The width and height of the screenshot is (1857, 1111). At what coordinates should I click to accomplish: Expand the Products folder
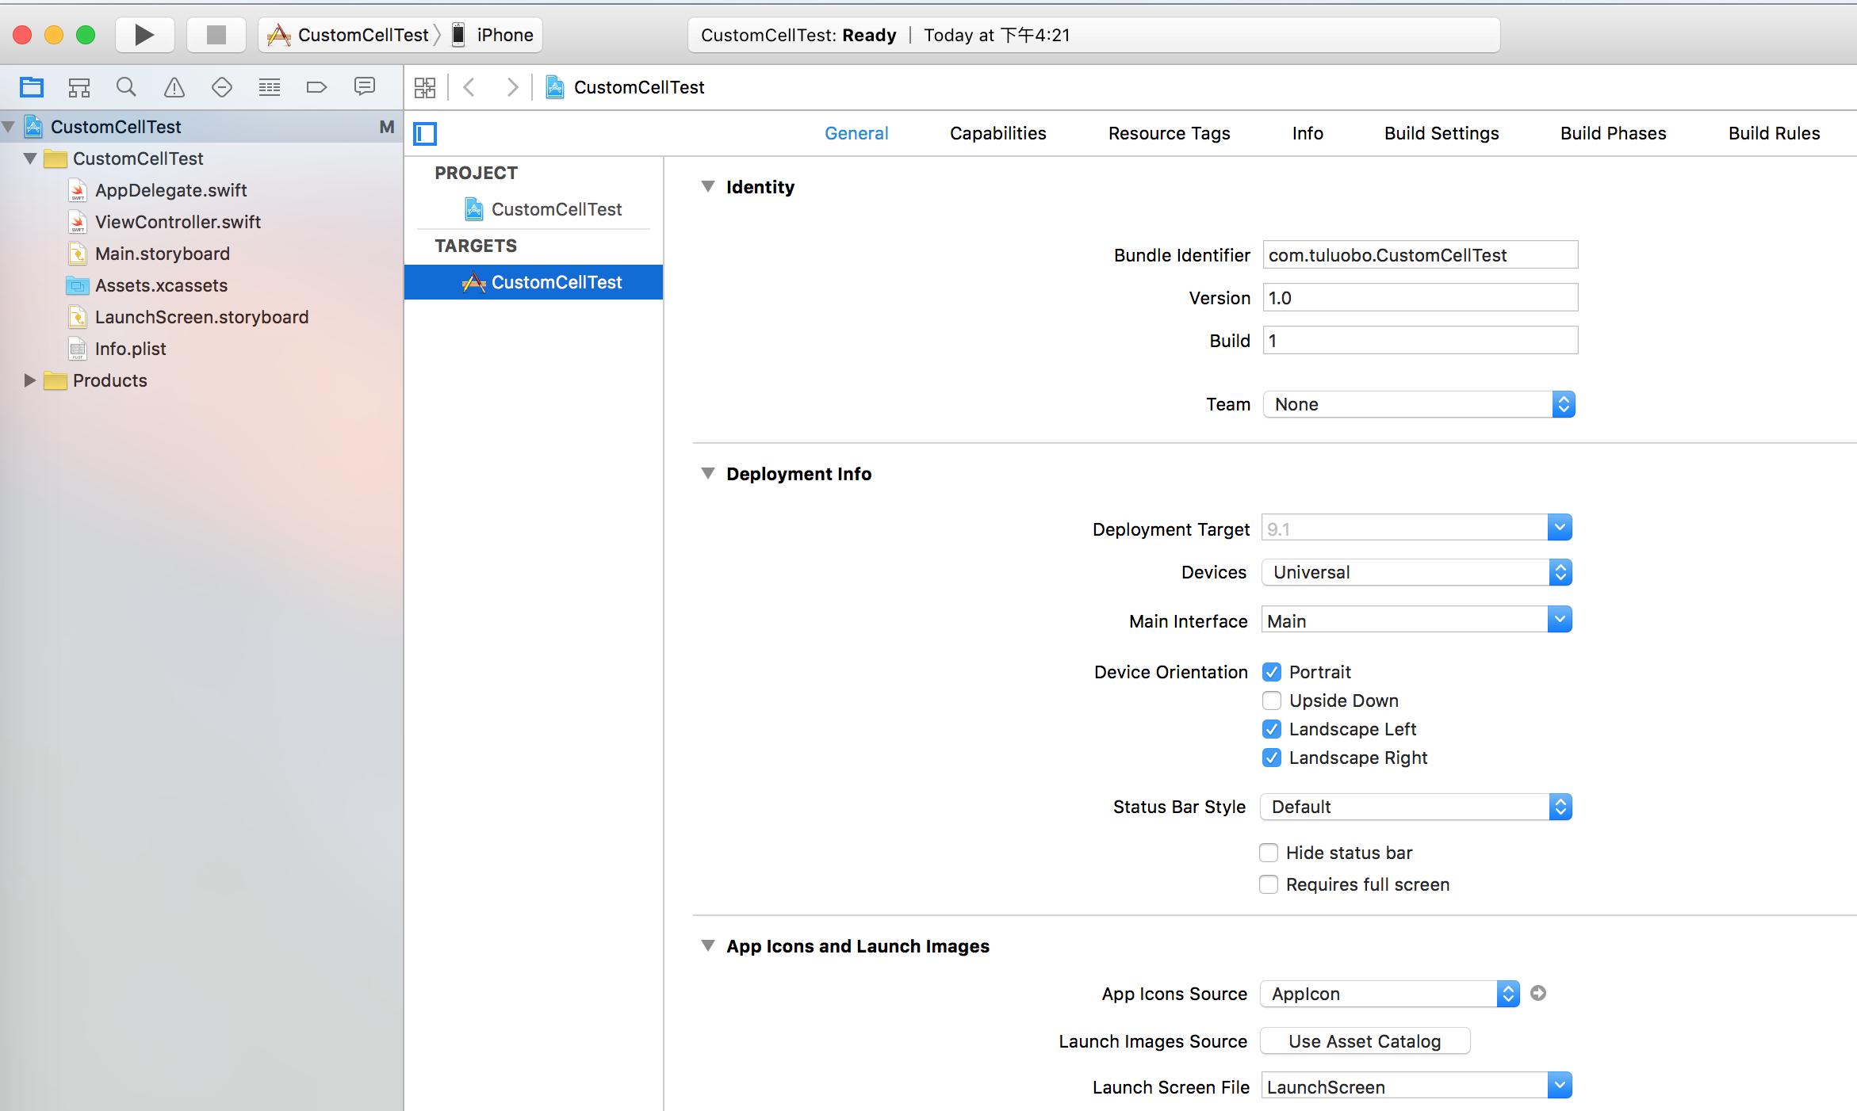[30, 380]
